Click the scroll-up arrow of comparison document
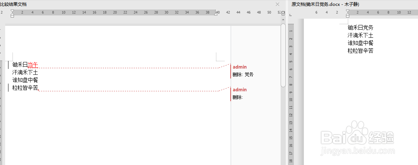Screen dimensions: 418x165 [x=283, y=20]
